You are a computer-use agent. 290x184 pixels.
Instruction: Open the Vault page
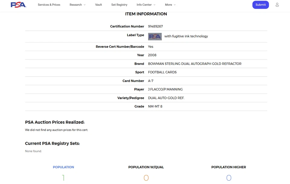coord(98,5)
